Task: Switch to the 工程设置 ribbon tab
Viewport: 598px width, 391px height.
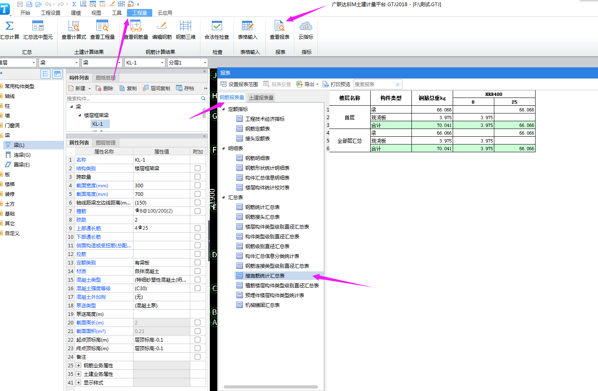Action: coord(51,13)
